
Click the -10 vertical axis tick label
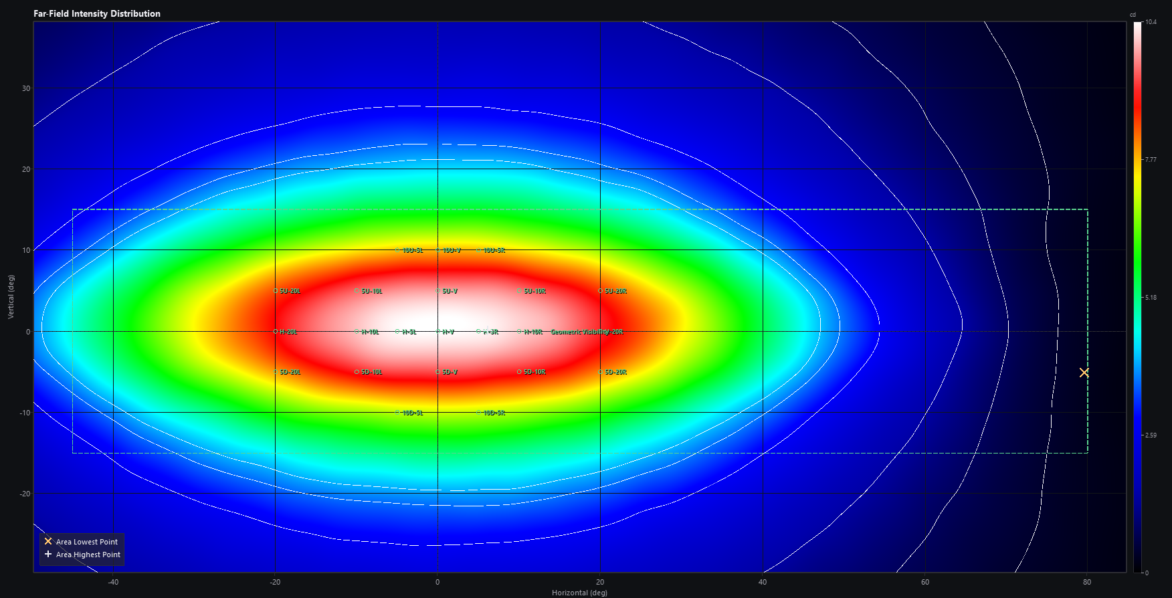click(x=25, y=413)
